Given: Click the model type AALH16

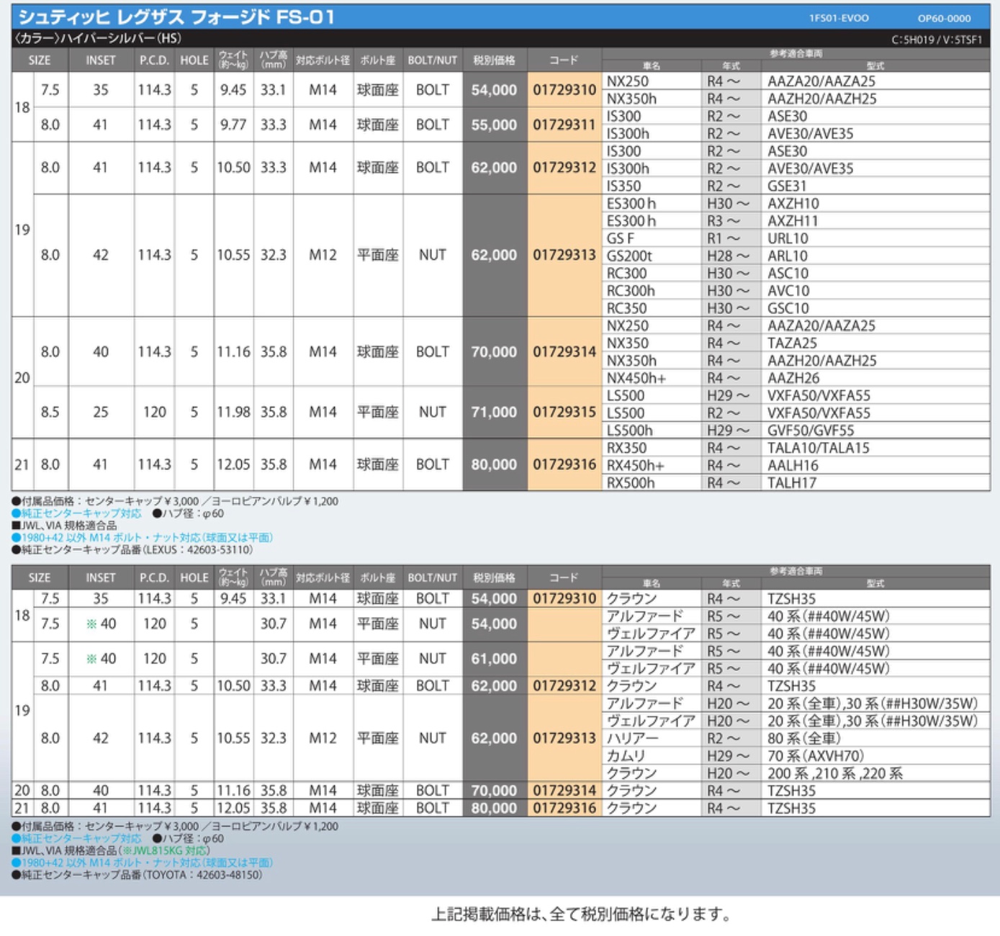Looking at the screenshot, I should (x=793, y=465).
